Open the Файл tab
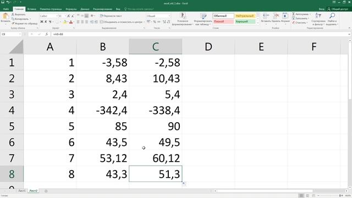 coord(6,9)
